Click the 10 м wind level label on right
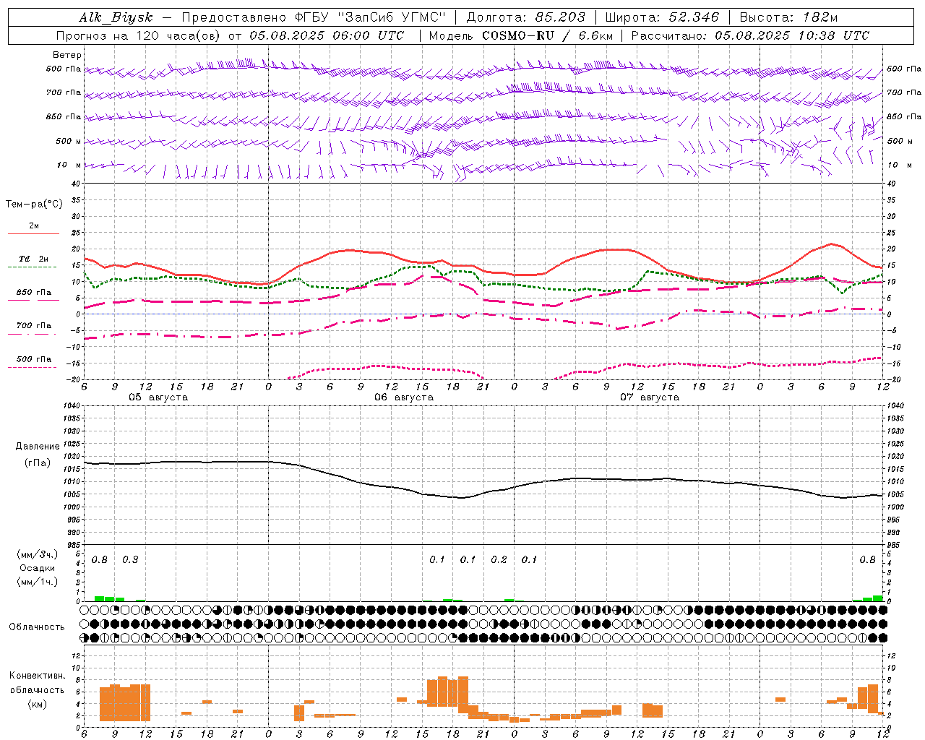This screenshot has height=740, width=925. click(899, 165)
